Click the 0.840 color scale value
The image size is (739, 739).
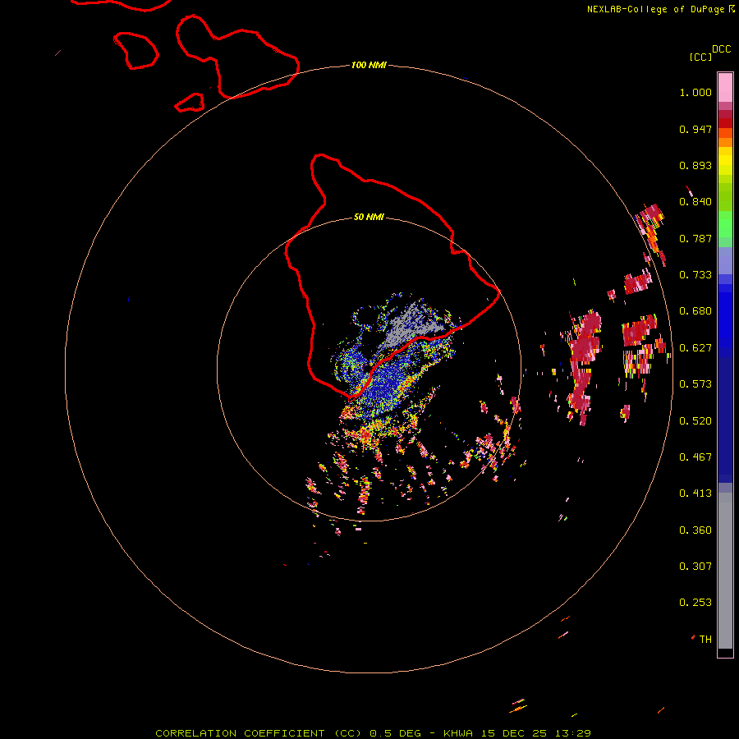695,202
